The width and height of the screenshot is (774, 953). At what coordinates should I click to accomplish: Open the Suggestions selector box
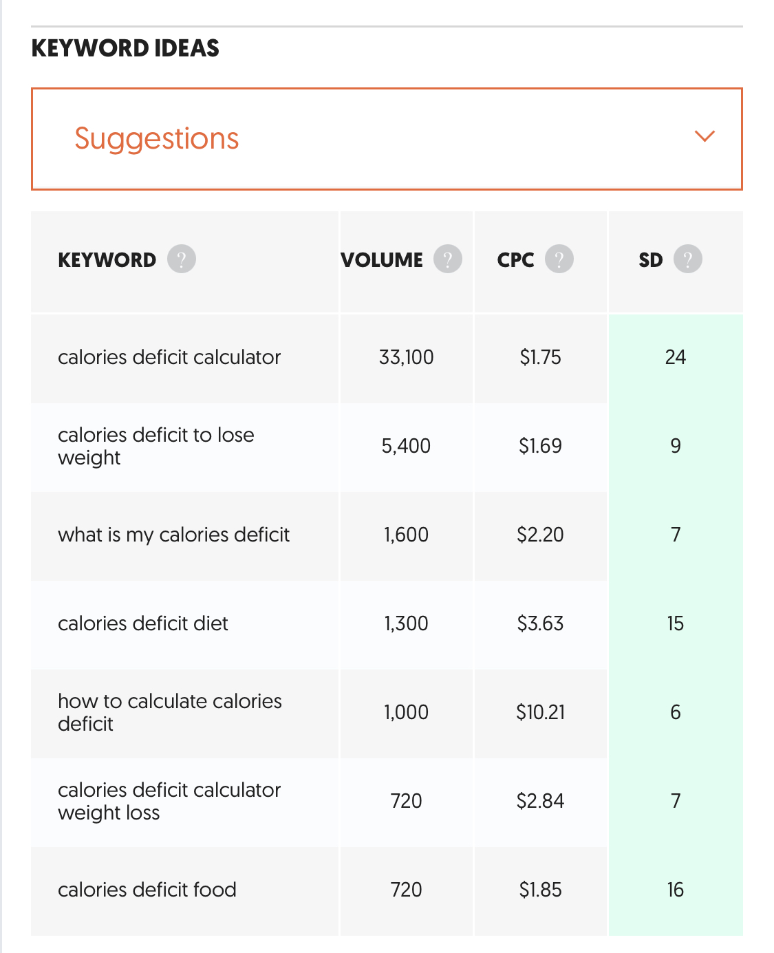point(387,139)
